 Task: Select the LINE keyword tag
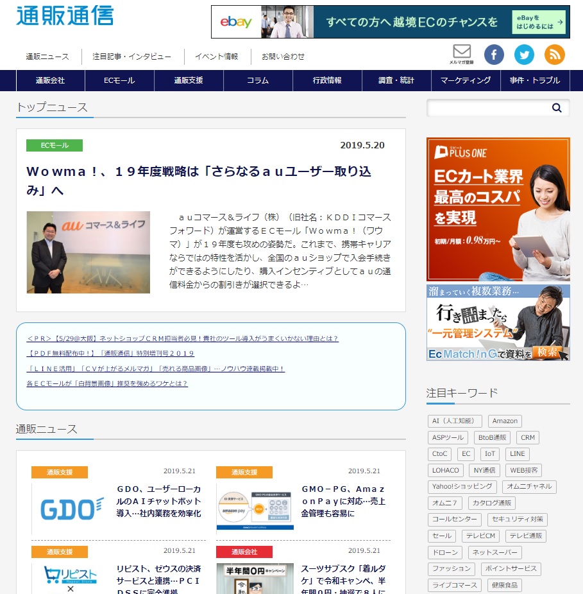(x=517, y=454)
